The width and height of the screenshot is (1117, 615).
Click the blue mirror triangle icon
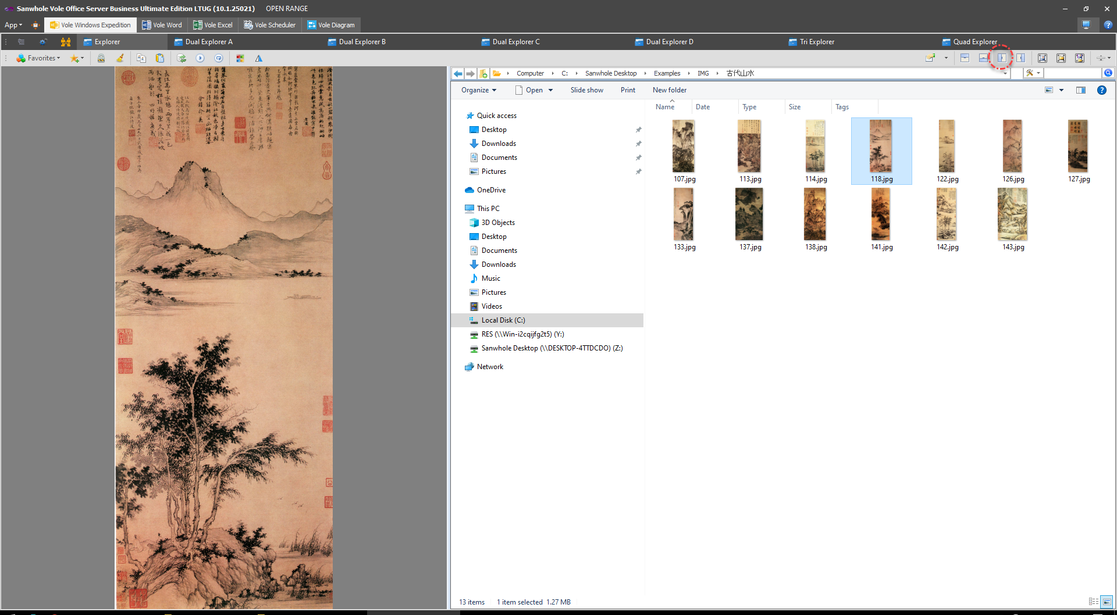click(x=259, y=58)
